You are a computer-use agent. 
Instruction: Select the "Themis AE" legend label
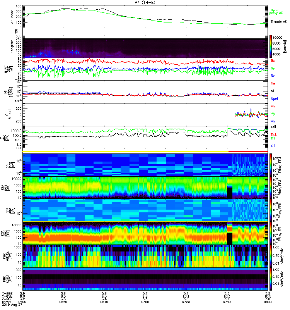coord(278,22)
